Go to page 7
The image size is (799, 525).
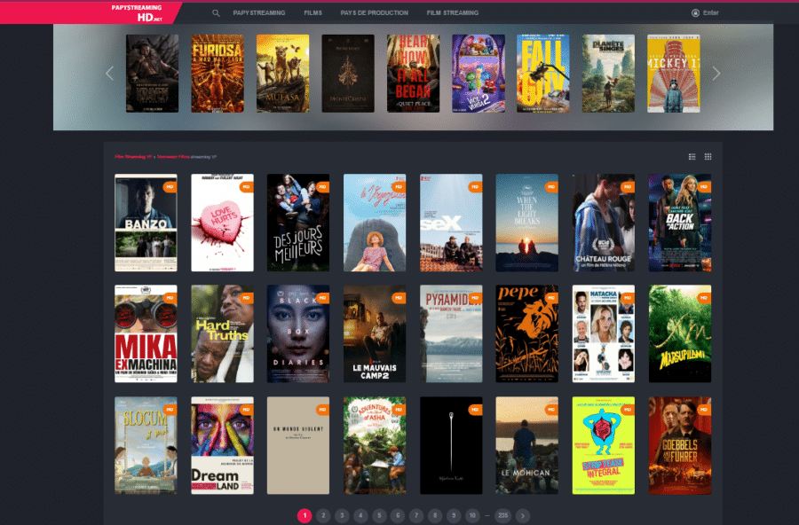416,515
